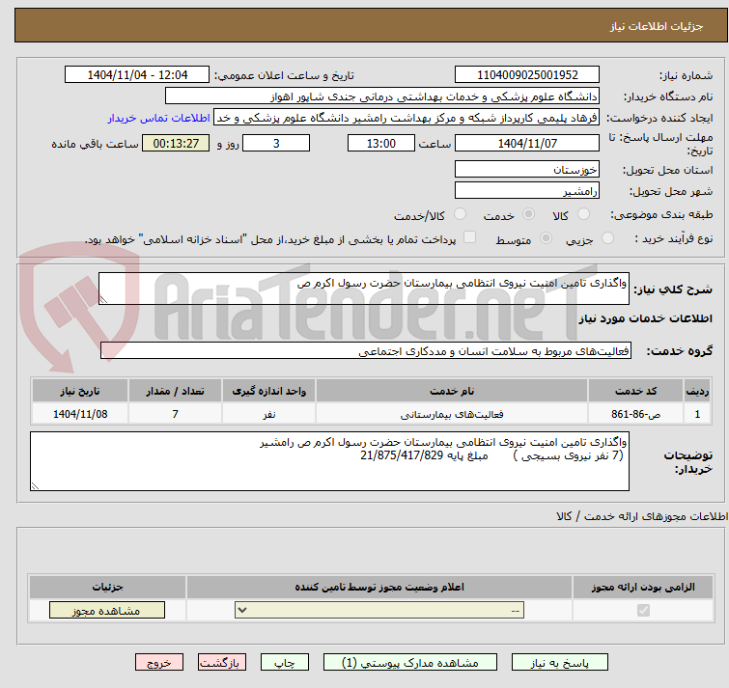Screen dimensions: 729x688
Task: Click the remaining time field 00:13:27
Action: pos(176,143)
